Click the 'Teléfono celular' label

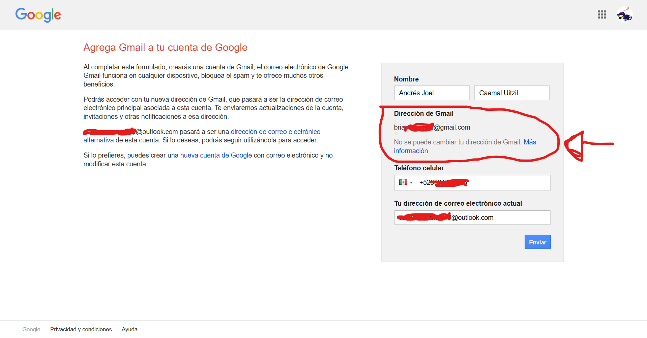pyautogui.click(x=419, y=168)
